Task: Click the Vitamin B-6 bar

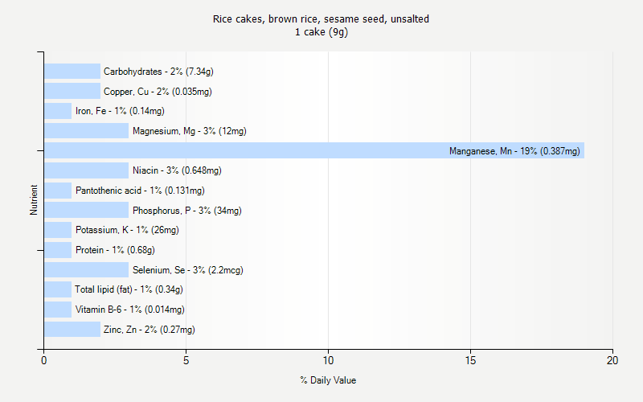Action: pos(58,310)
